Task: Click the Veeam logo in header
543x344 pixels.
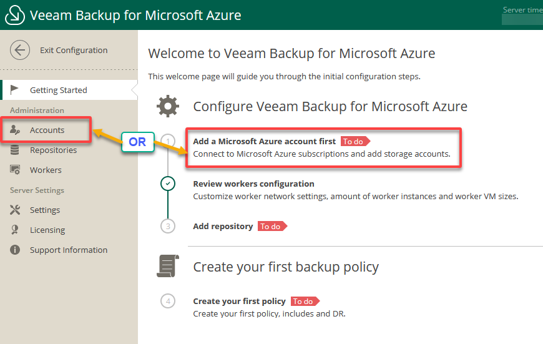Action: tap(15, 15)
